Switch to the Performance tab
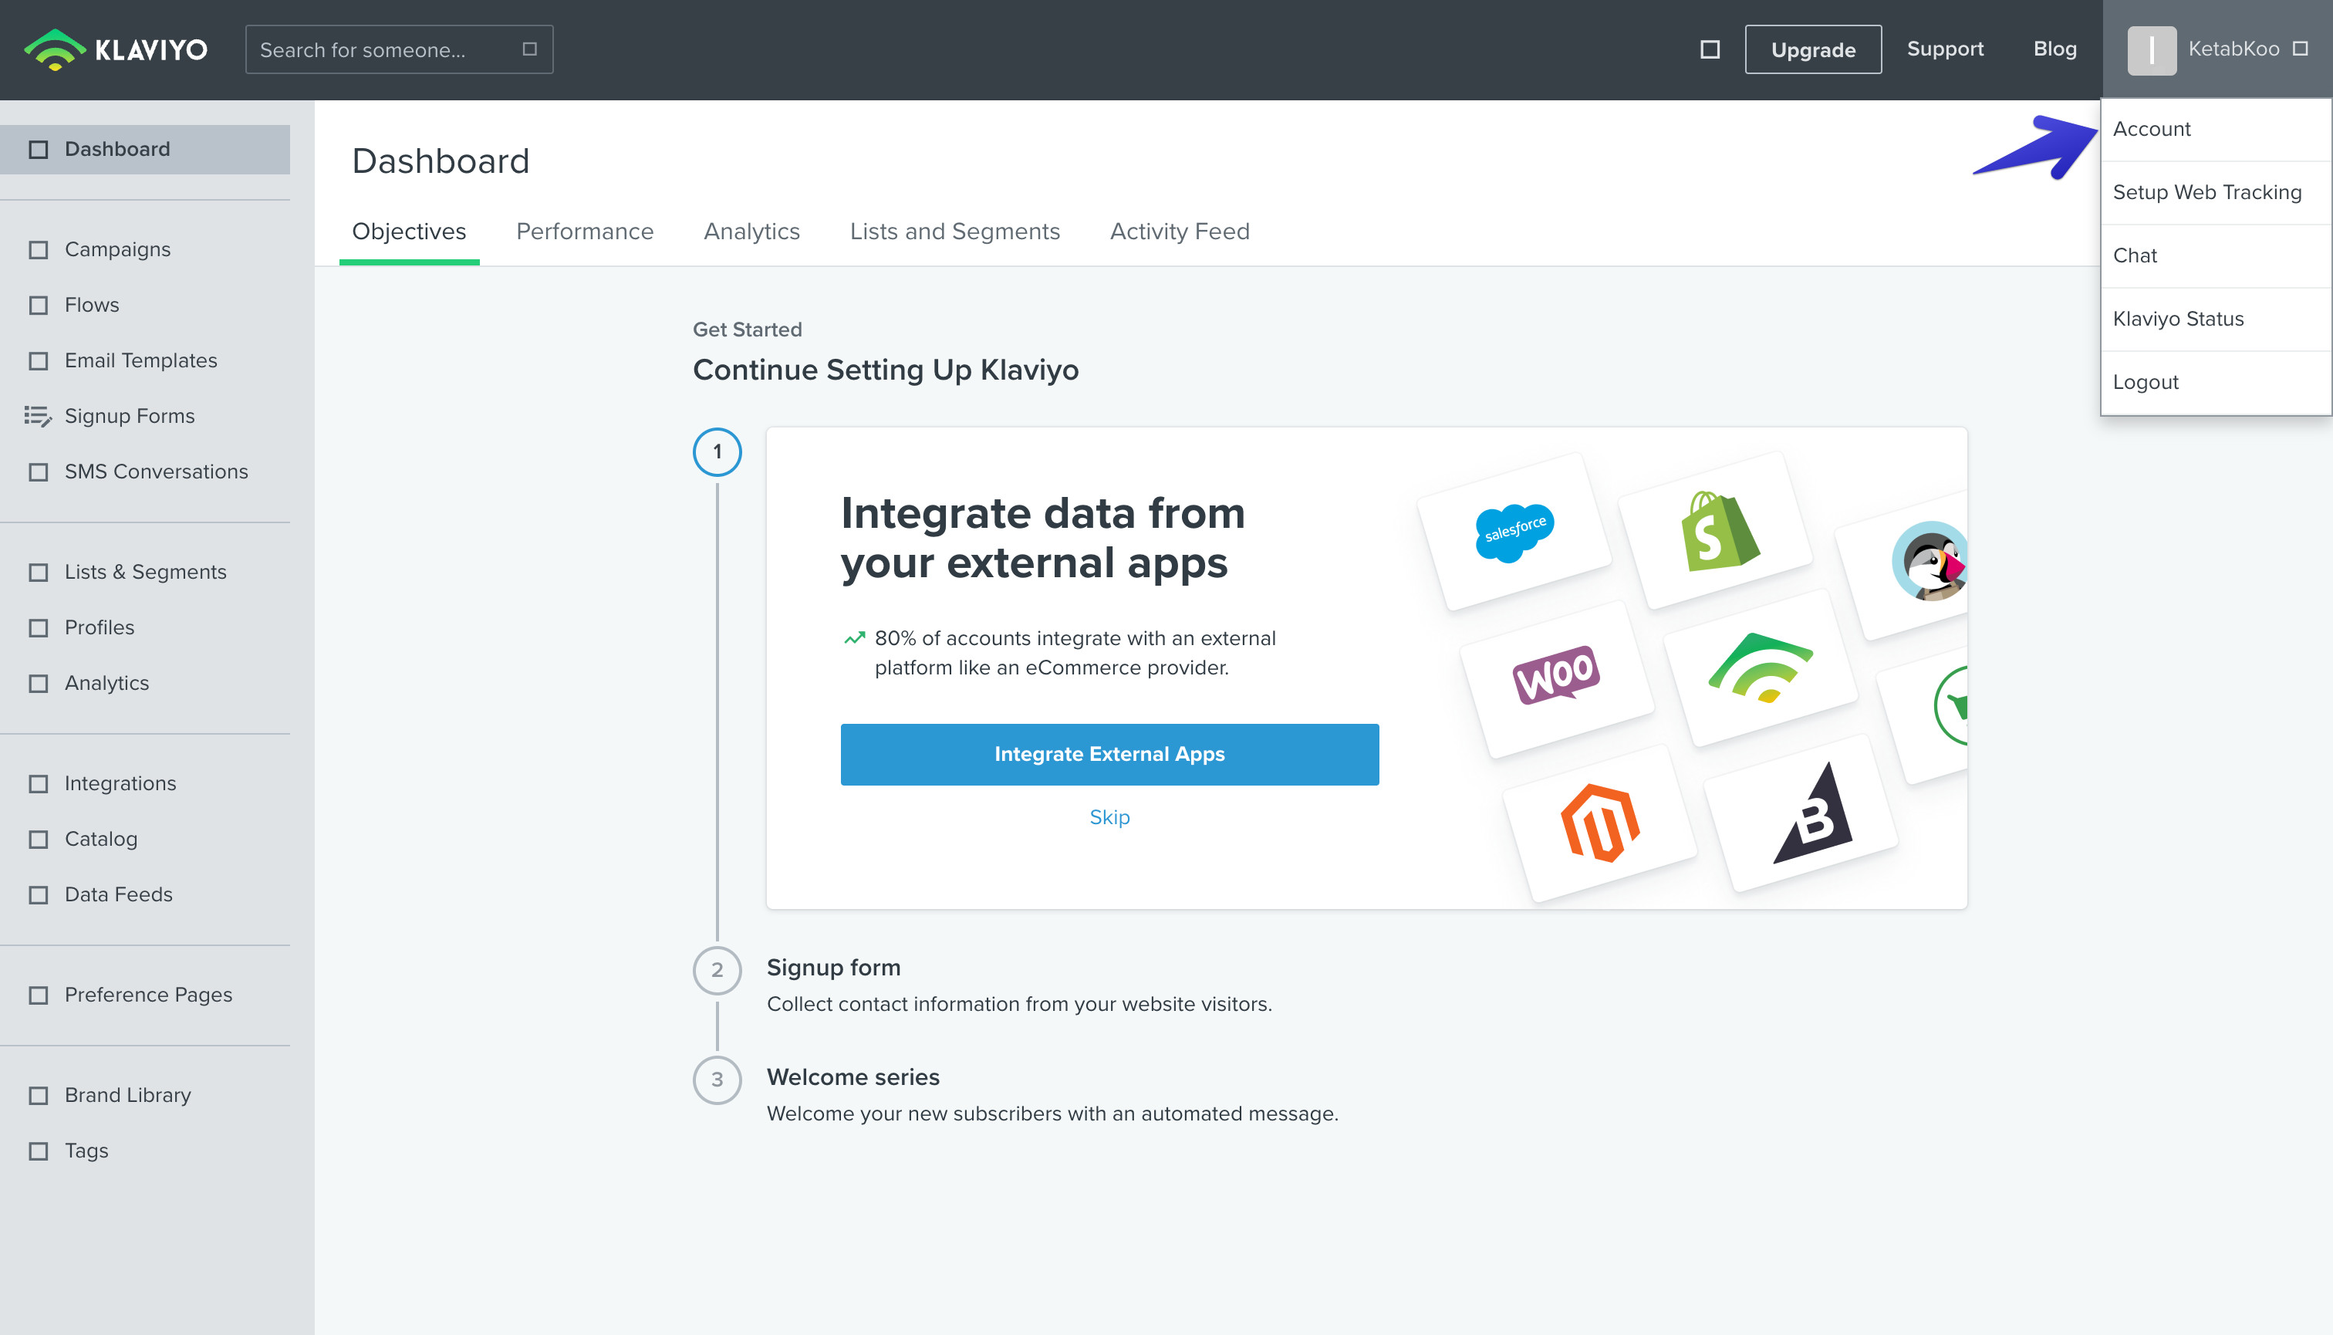Screen dimensions: 2333x1335 pyautogui.click(x=585, y=232)
